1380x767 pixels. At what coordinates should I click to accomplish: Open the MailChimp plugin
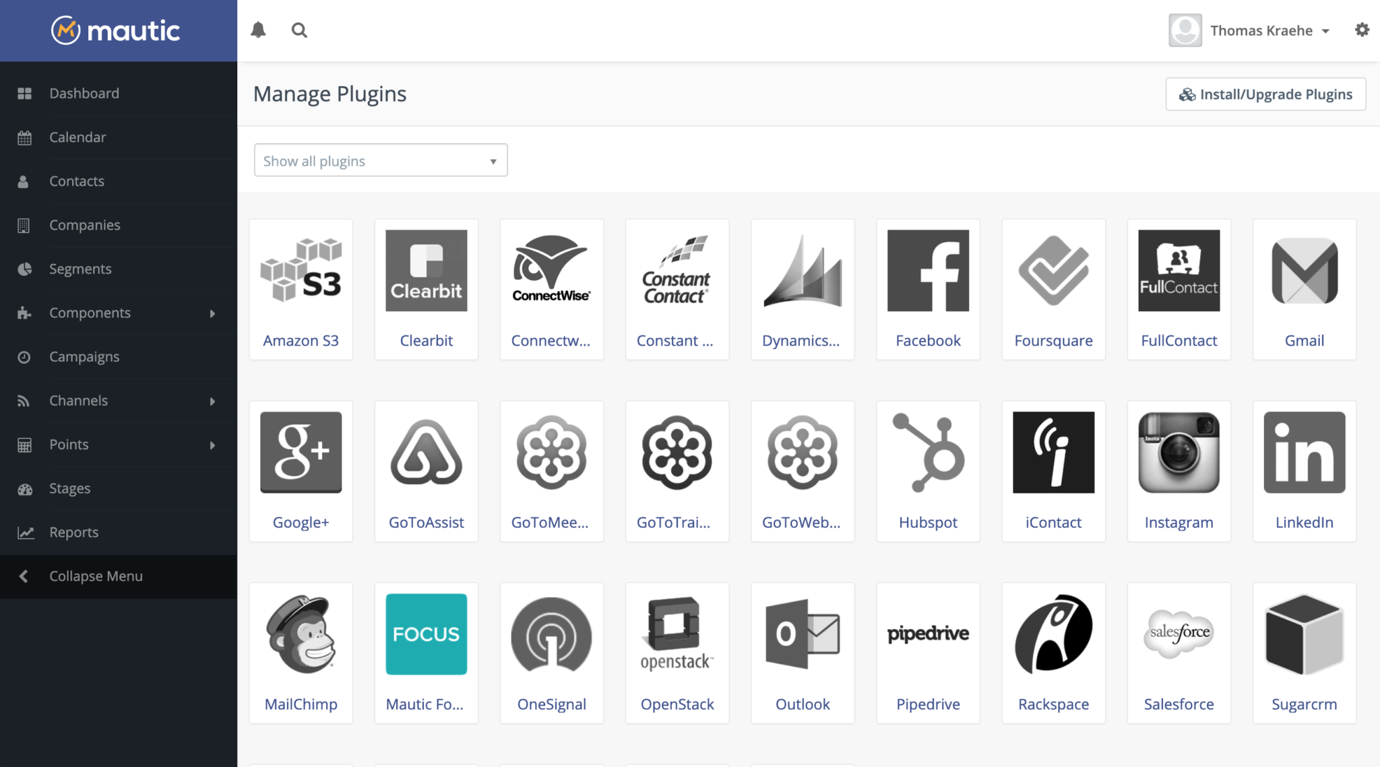click(301, 653)
